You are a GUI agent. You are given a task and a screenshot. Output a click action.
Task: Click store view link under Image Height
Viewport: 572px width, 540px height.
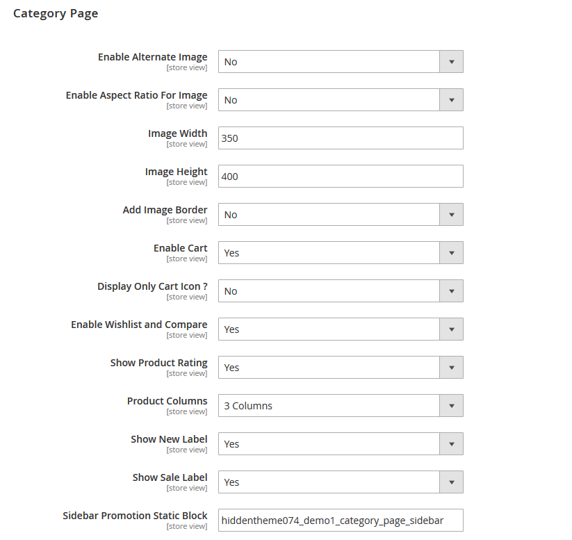(186, 182)
